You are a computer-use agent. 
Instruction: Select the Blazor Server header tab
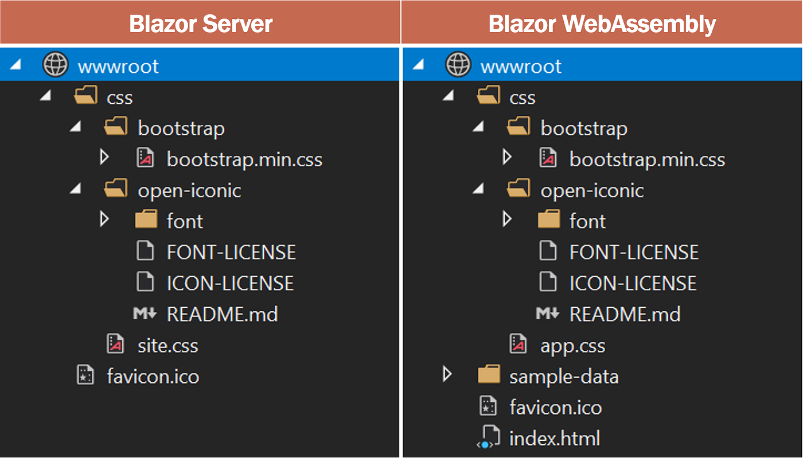coord(201,23)
